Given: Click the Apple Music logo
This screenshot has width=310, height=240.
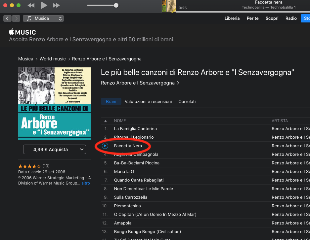Looking at the screenshot, I should [22, 32].
